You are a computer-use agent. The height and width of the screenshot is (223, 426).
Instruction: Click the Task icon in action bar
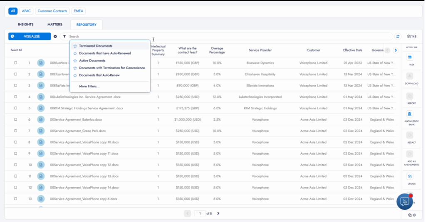tap(410, 57)
